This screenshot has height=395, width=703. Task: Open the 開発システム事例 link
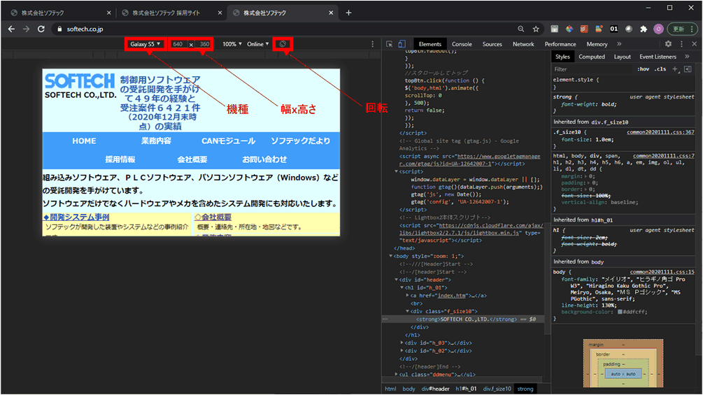[77, 217]
